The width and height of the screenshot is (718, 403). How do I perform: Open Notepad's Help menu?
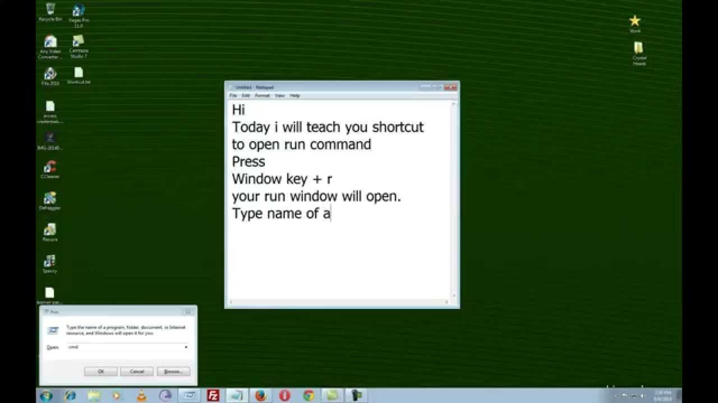click(x=295, y=96)
